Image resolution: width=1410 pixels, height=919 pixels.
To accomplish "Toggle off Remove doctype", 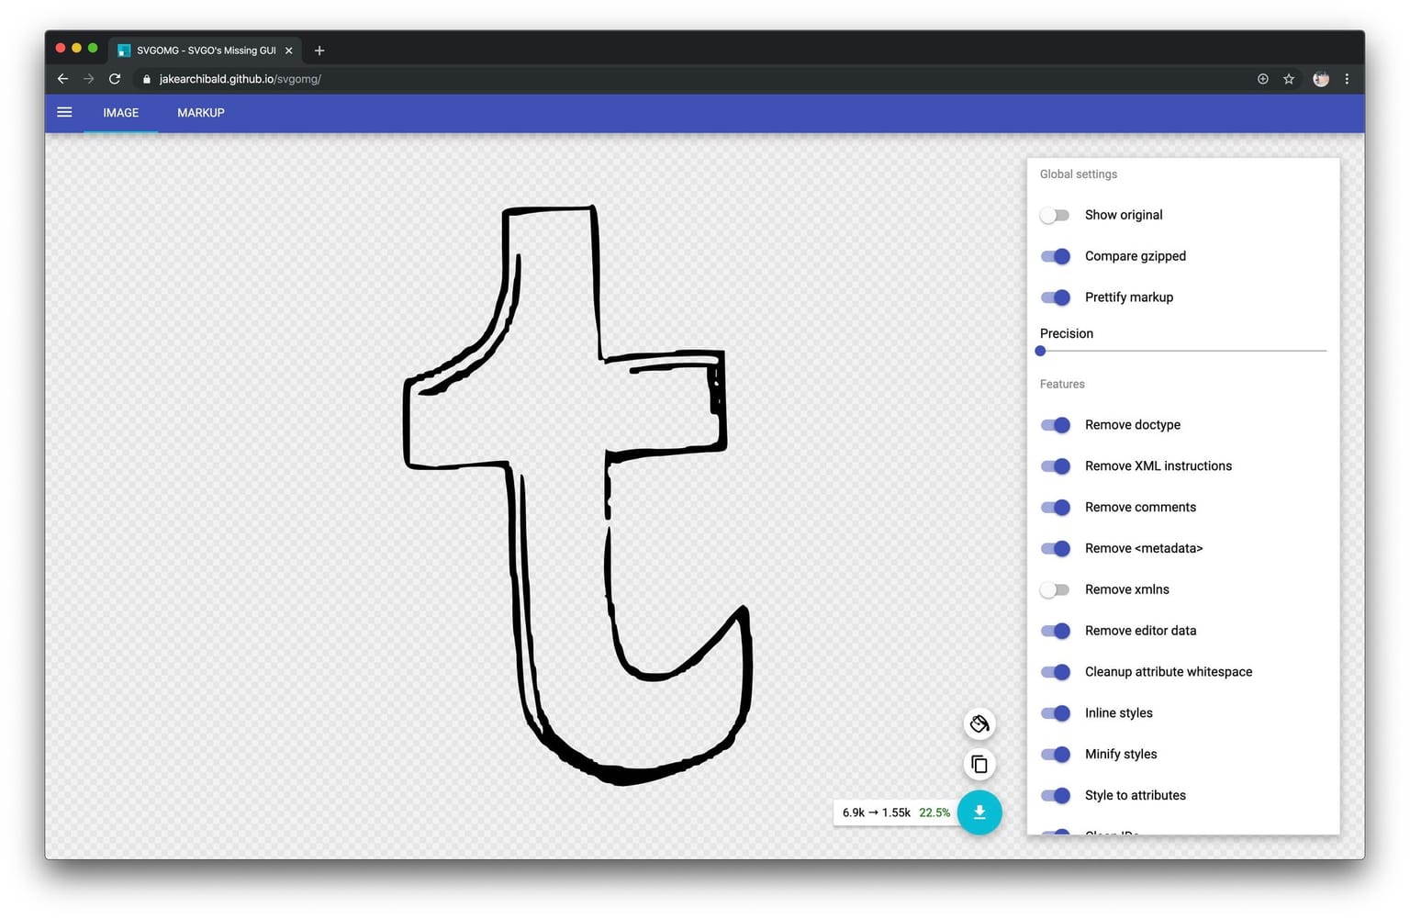I will [x=1055, y=425].
